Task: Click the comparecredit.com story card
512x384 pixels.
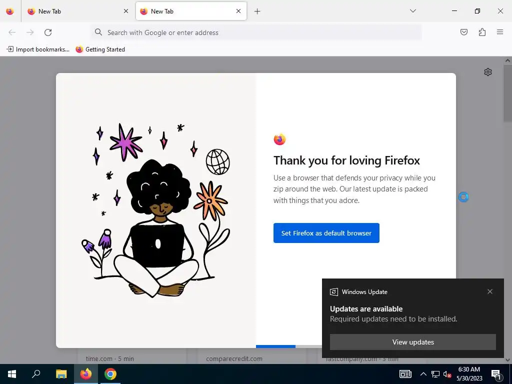Action: (x=252, y=356)
